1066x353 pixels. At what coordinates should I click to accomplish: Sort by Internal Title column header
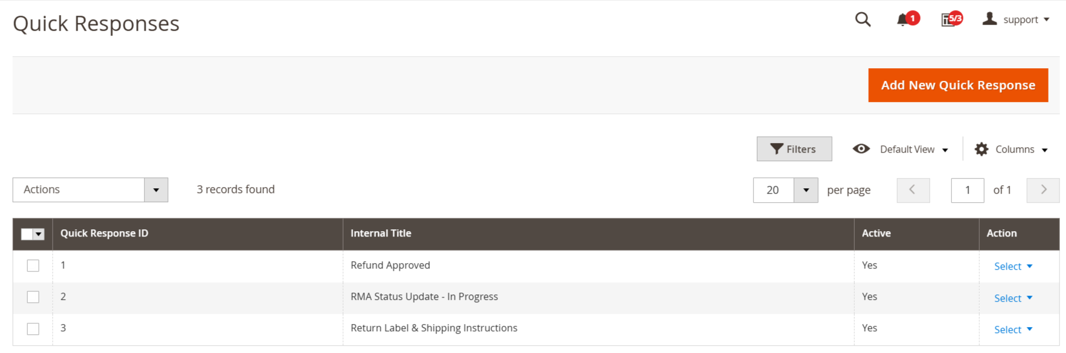[381, 234]
